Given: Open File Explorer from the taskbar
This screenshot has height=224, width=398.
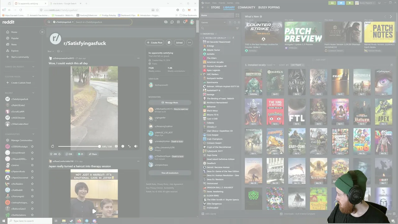Looking at the screenshot, I should (64, 221).
